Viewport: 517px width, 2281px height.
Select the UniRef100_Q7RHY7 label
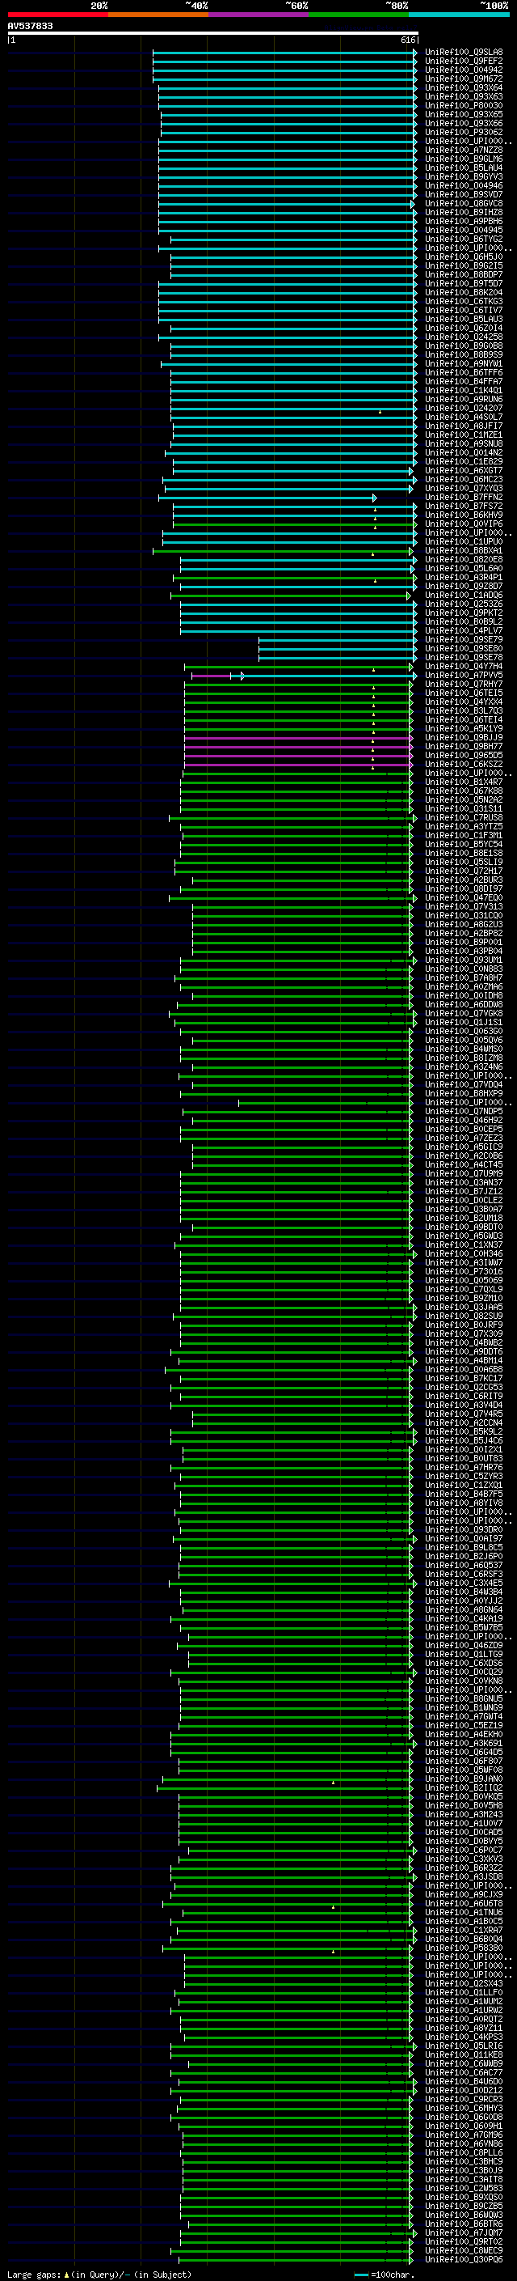tap(464, 685)
